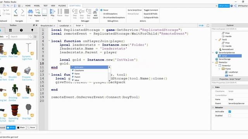Click the undo arrow in quick toolbar
Image resolution: width=248 pixels, height=139 pixels.
click(x=8, y=6)
